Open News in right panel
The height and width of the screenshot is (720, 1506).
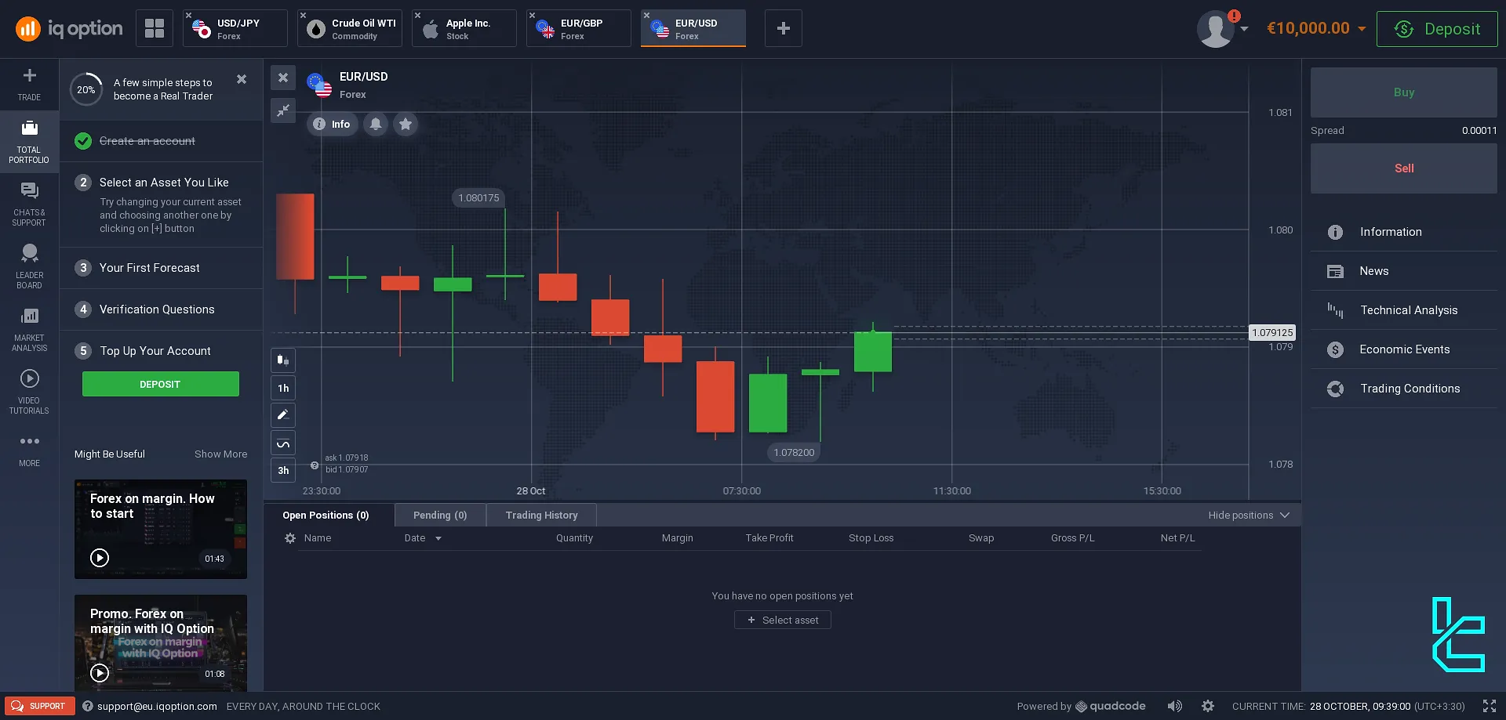1403,271
